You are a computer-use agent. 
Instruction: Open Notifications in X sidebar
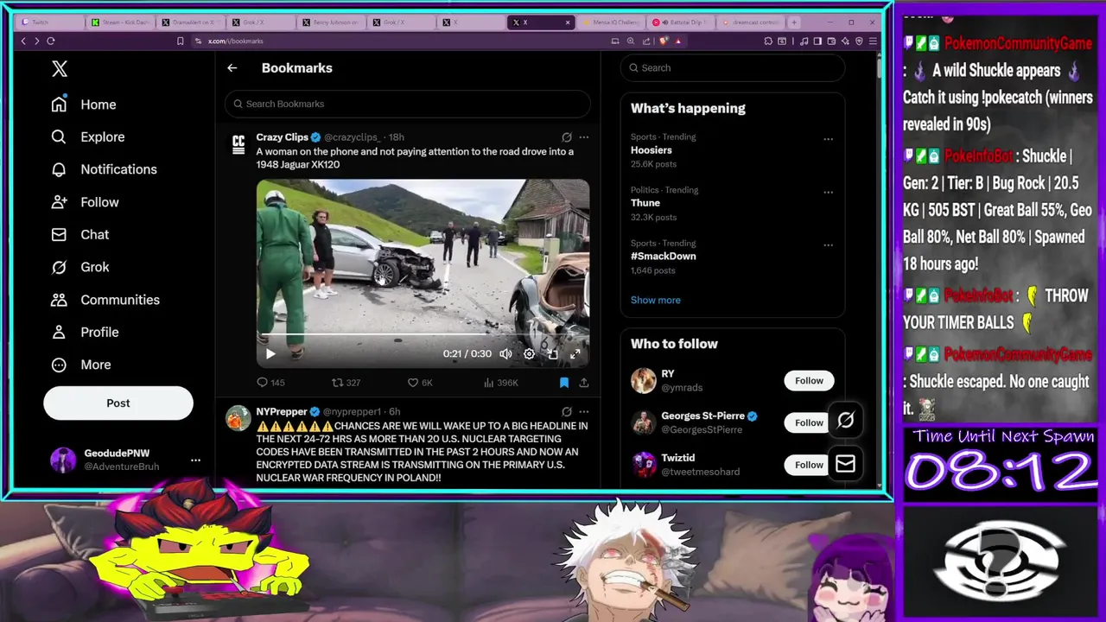(x=105, y=169)
